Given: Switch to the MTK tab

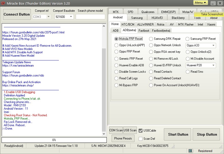Looking at the screenshot, I should point(116,12).
